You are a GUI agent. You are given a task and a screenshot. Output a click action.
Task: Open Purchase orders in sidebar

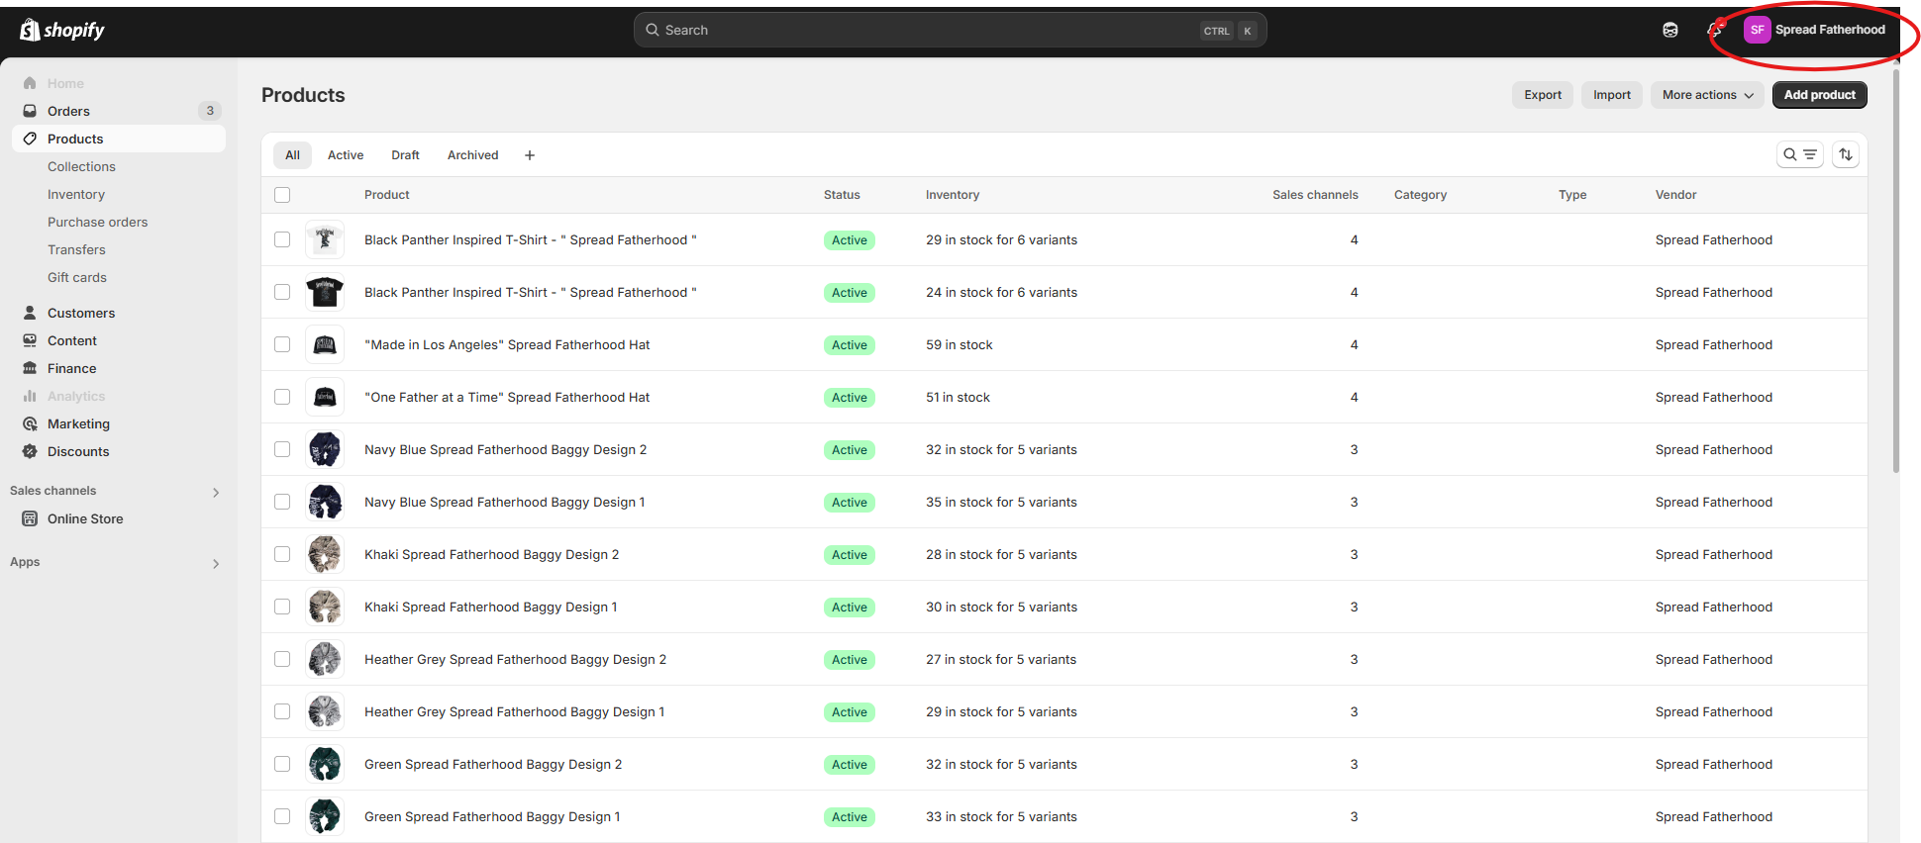[x=97, y=222]
